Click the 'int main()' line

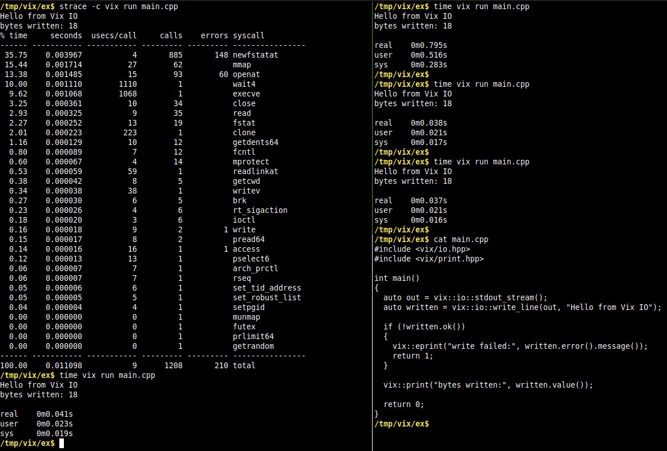(x=397, y=278)
